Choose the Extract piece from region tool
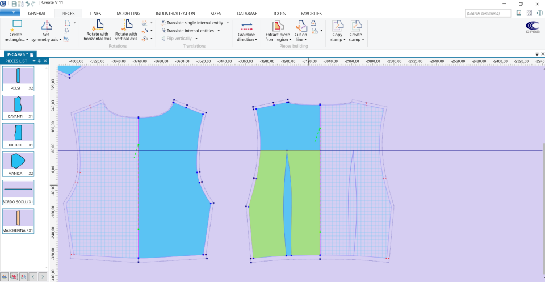Screen dimensions: 545x282 (x=278, y=26)
